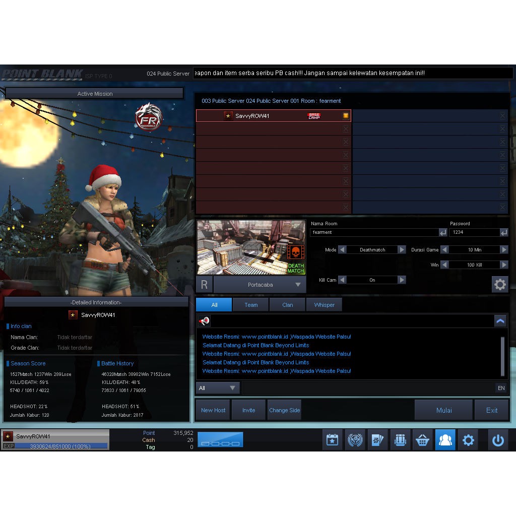The width and height of the screenshot is (516, 516).
Task: Increase Win kill limit with right arrow
Action: point(504,265)
